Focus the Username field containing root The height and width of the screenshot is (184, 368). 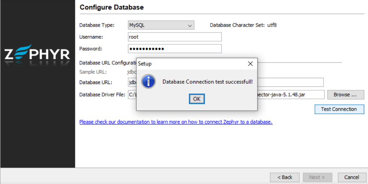click(x=174, y=37)
